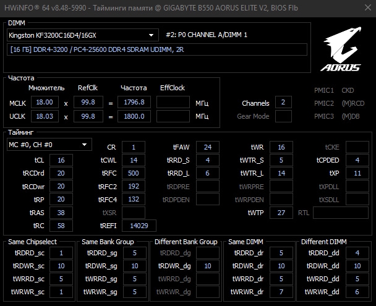Click the '#2: P0 CHANNEL A/DIMM 1' text
Image resolution: width=376 pixels, height=306 pixels.
pos(207,35)
